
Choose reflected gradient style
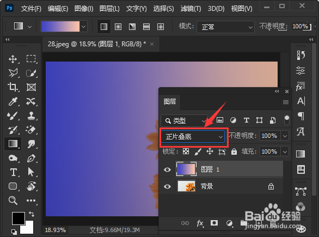tap(146, 27)
